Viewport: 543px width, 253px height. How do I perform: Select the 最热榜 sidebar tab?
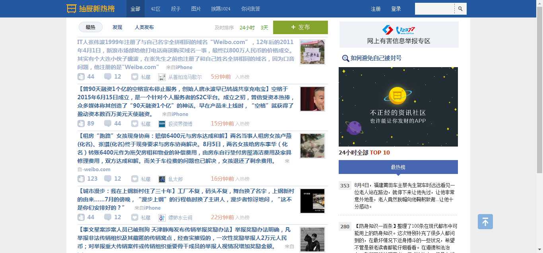point(398,167)
